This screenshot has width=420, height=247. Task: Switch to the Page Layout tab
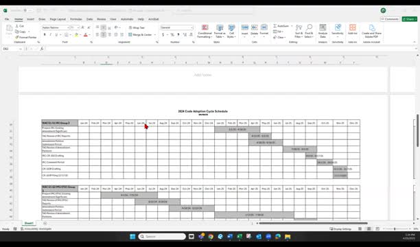[58, 19]
